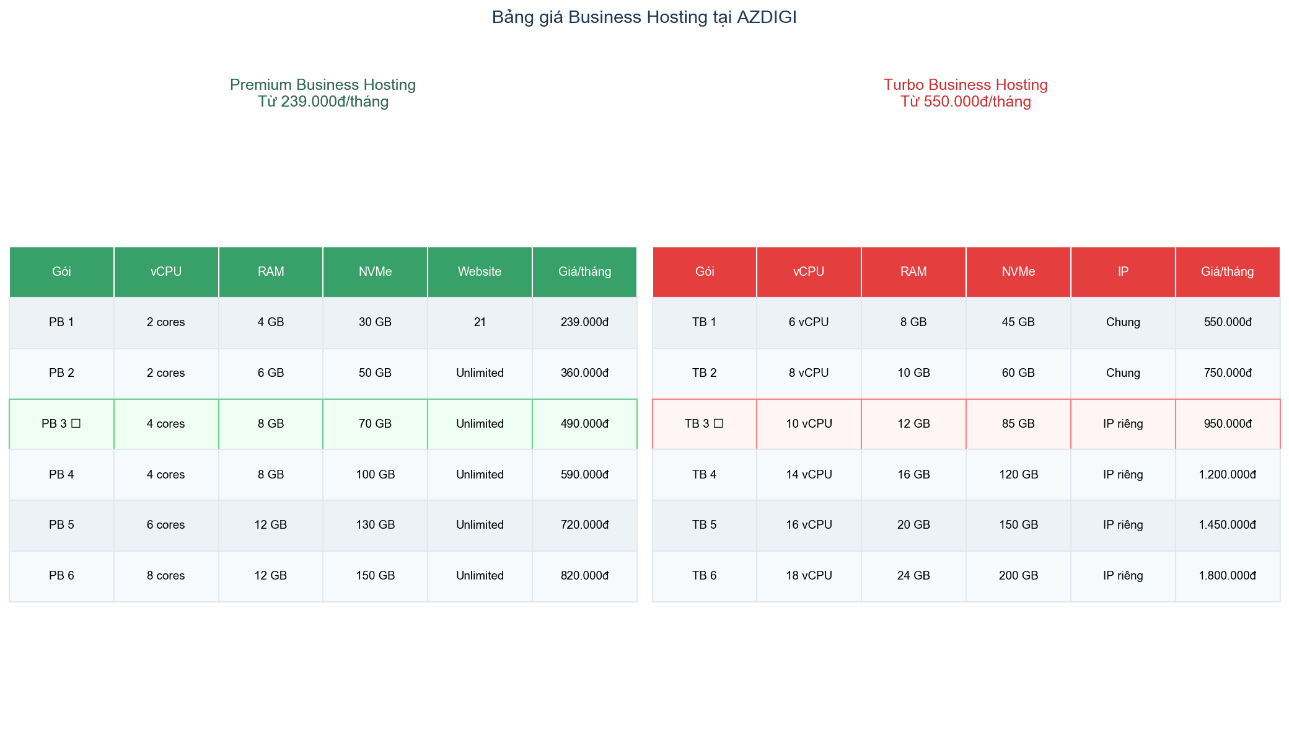1289x732 pixels.
Task: Click the green Gói column header
Action: (x=61, y=271)
